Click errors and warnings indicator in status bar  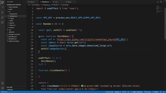[4, 92]
